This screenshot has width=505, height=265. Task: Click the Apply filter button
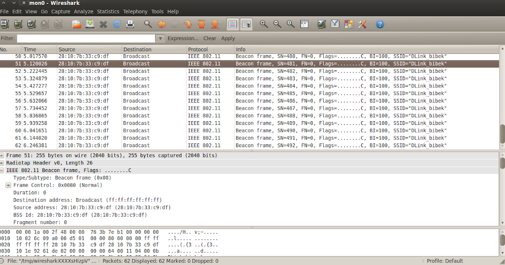point(228,38)
